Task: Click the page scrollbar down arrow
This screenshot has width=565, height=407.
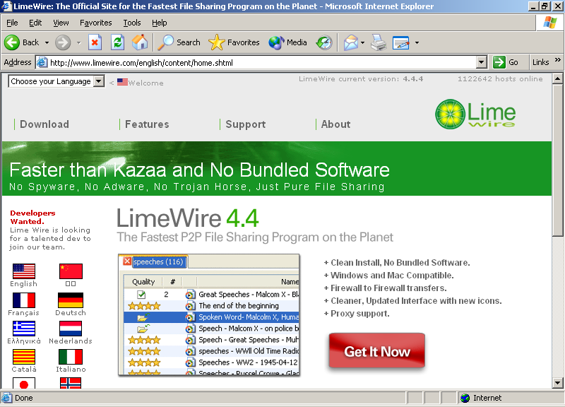Action: click(557, 383)
